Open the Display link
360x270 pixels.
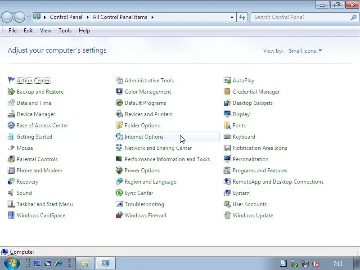(x=241, y=114)
